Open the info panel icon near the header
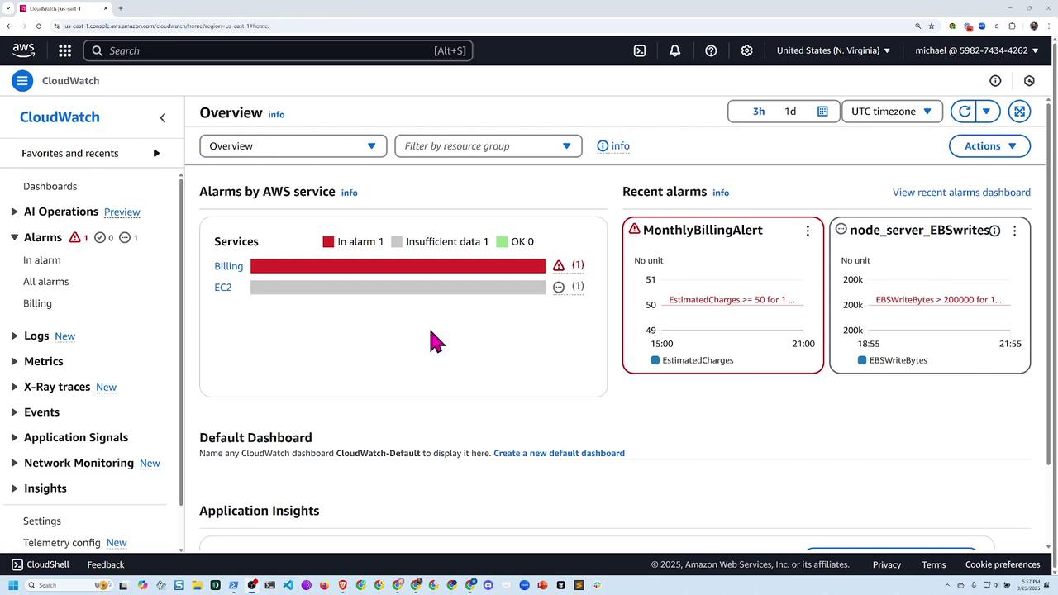The width and height of the screenshot is (1058, 595). pos(995,81)
